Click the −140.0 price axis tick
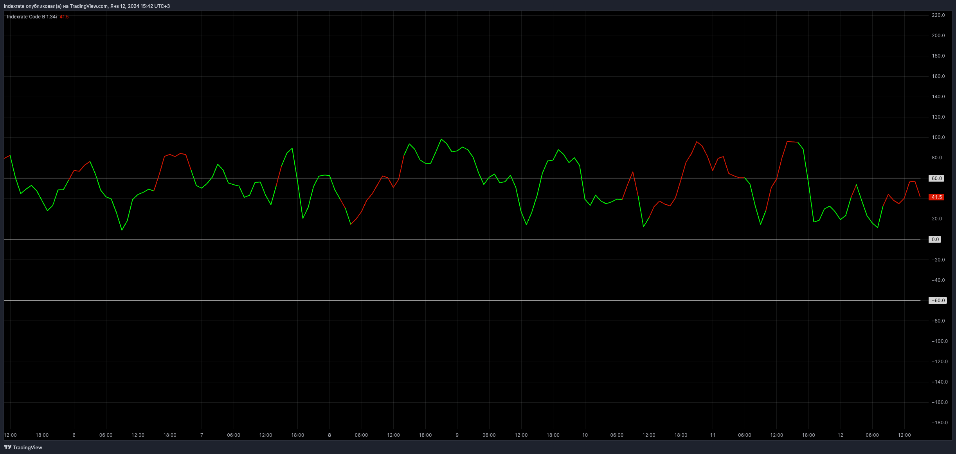 pos(940,382)
